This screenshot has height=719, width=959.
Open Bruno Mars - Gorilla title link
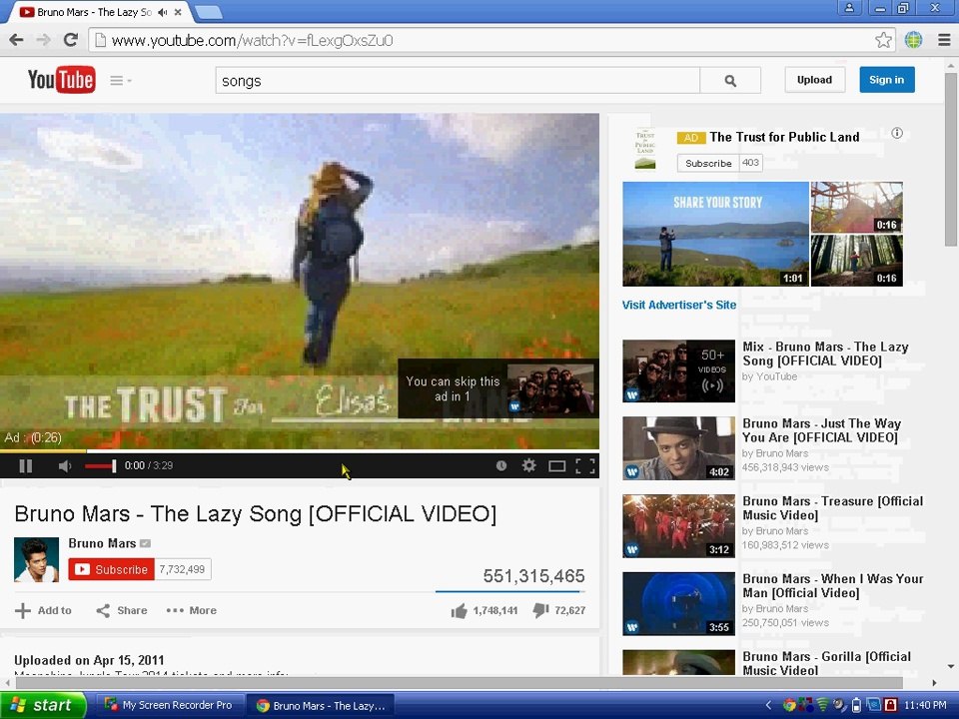pos(826,663)
